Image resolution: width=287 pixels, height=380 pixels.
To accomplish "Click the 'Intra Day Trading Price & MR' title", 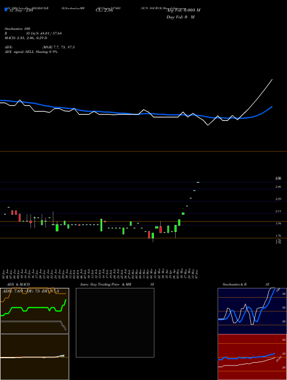I will (106, 284).
